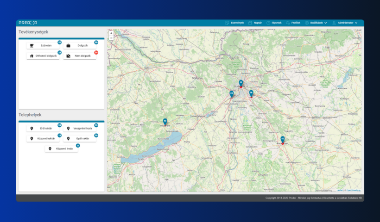The height and width of the screenshot is (222, 380).
Task: Click the coffee cup icon on Szüneten
Action: pos(32,46)
